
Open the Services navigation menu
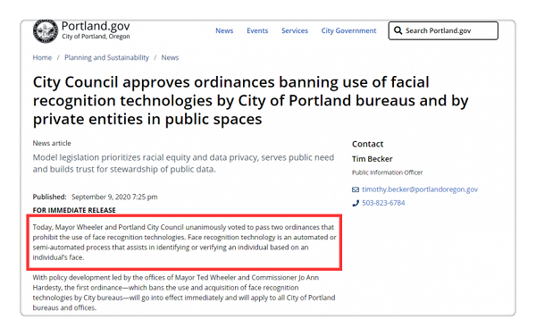(x=295, y=30)
